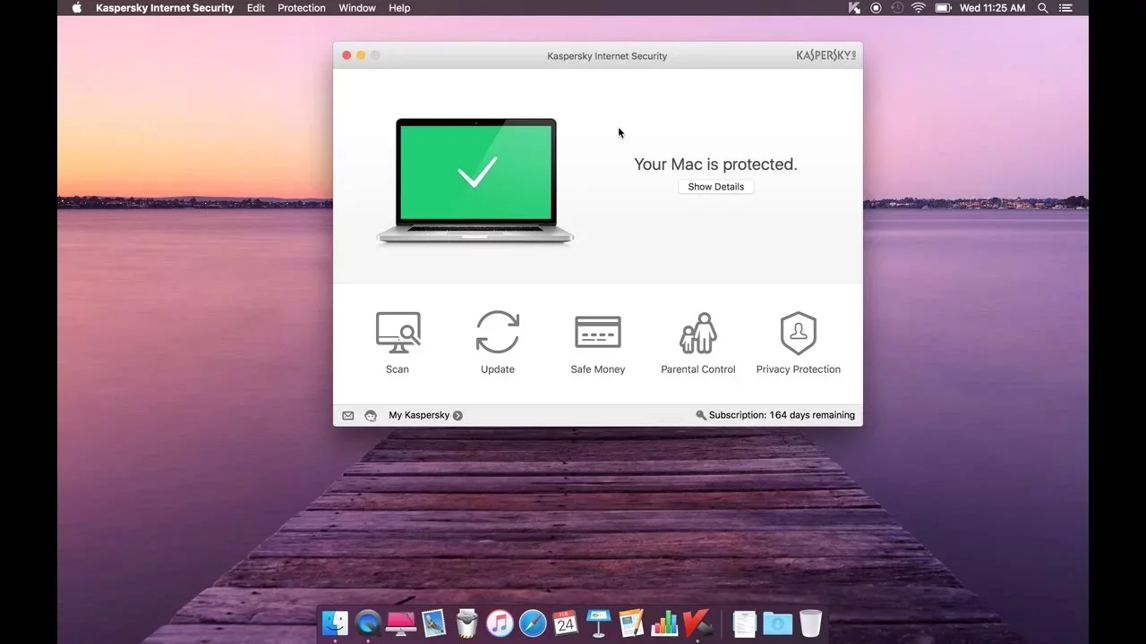The image size is (1146, 644).
Task: Open the Apple menu
Action: 77,8
